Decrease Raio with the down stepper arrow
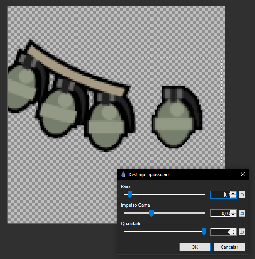Viewport: 255px width, 259px height. pyautogui.click(x=233, y=196)
